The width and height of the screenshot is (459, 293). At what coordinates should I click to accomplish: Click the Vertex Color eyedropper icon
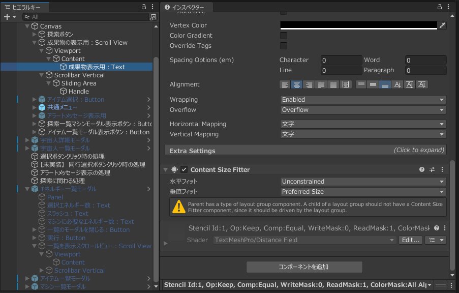coord(442,25)
